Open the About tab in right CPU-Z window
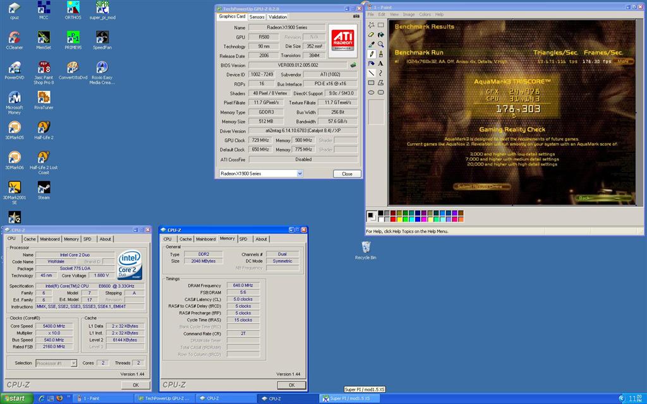The width and height of the screenshot is (647, 404). (261, 239)
